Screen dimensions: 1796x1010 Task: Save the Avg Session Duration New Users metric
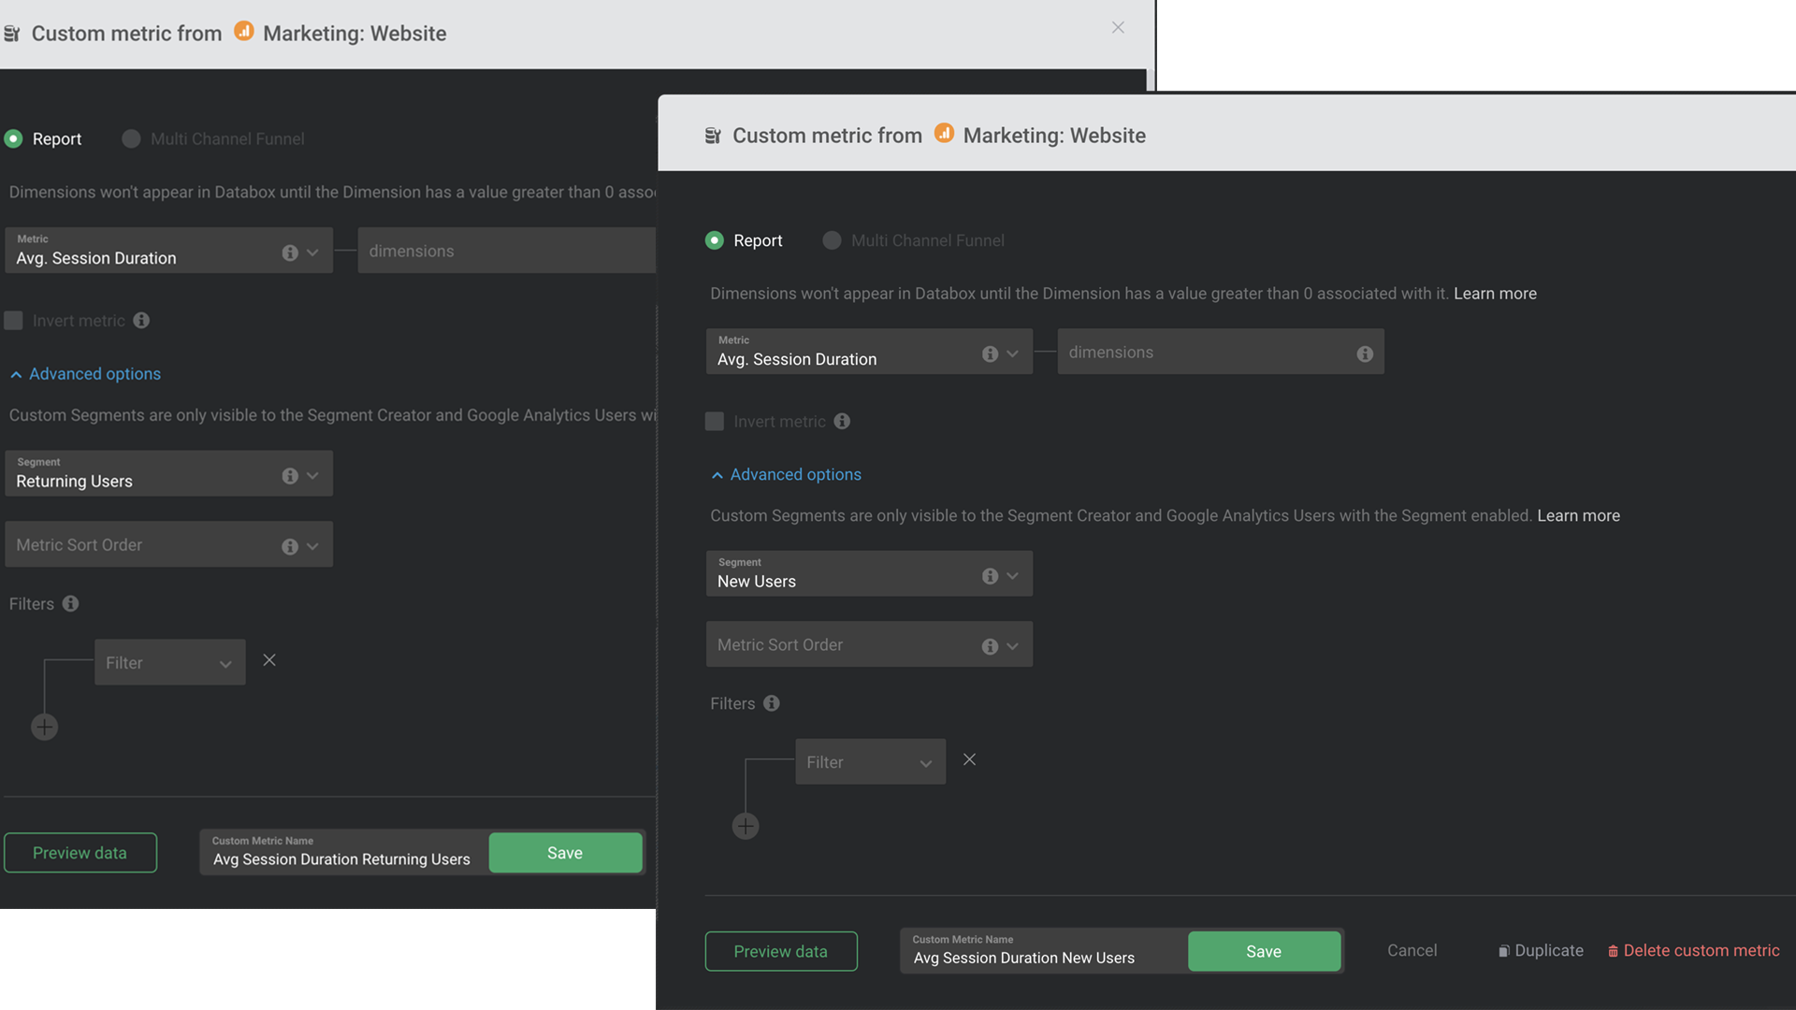click(1264, 951)
